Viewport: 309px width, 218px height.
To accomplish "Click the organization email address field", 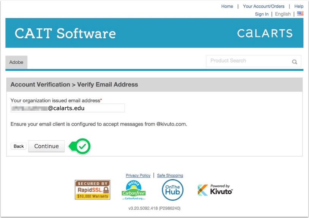I will [68, 108].
